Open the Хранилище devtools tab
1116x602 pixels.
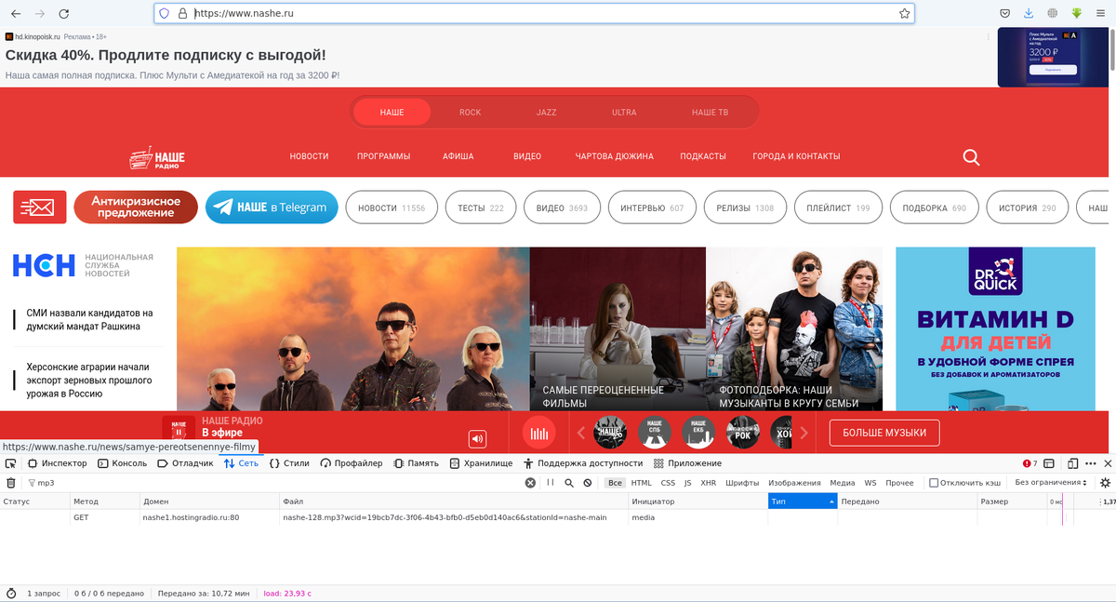(x=479, y=462)
